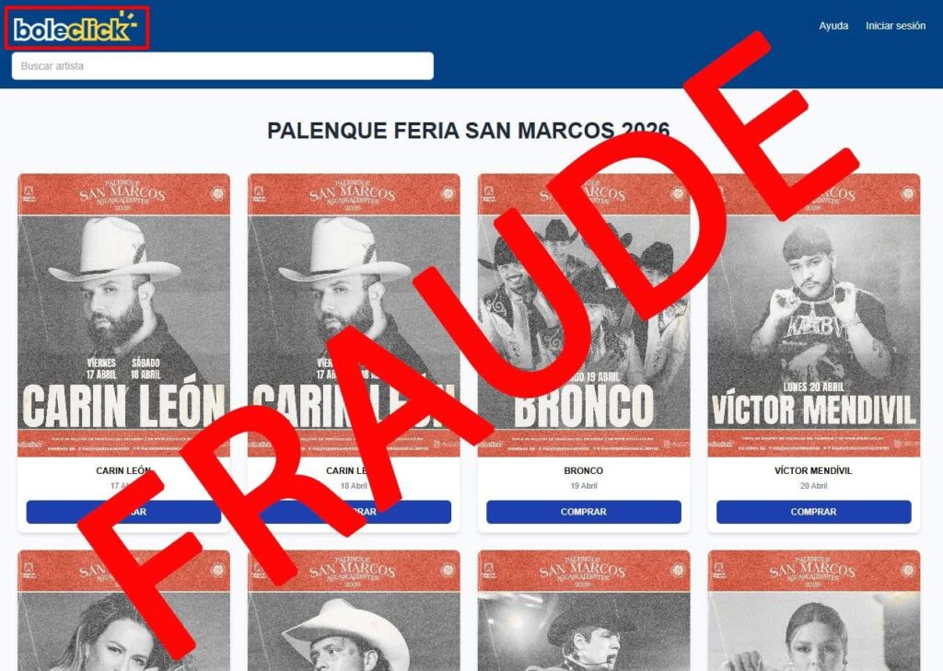Open second-row fourth poster with woman
Screen dimensions: 943x671
click(x=814, y=610)
